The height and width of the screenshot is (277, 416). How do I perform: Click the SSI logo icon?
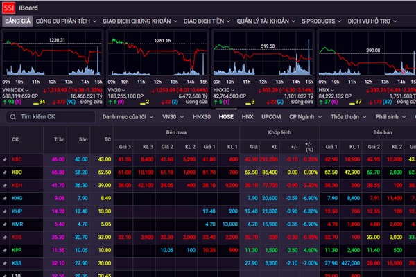(x=10, y=8)
